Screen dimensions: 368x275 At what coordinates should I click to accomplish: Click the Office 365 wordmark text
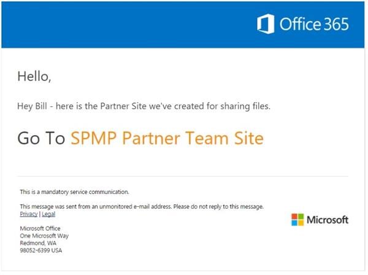tap(314, 24)
